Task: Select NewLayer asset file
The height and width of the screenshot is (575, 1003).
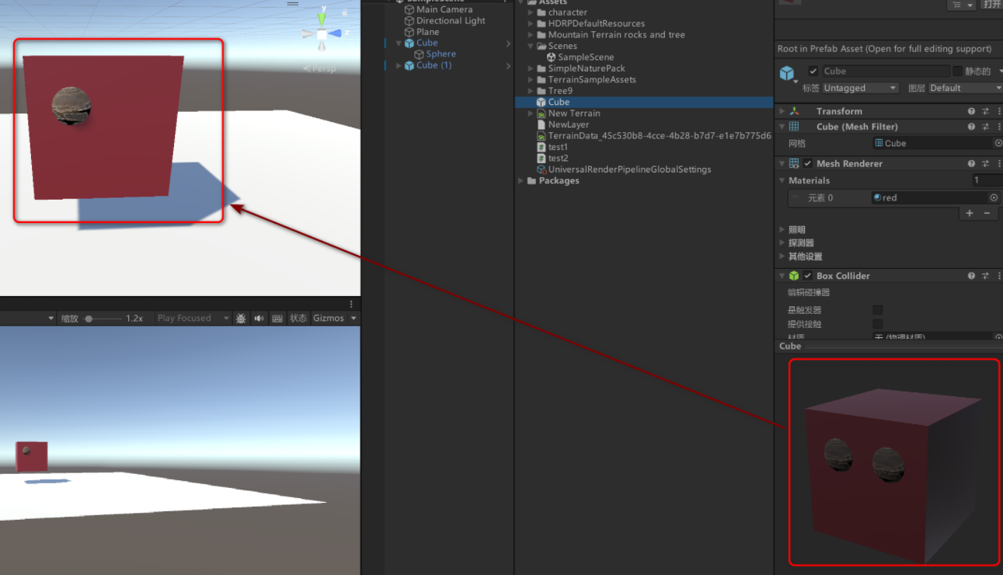Action: (562, 124)
